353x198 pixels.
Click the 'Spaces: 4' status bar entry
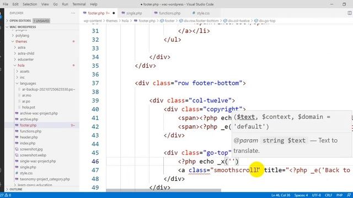click(x=301, y=195)
